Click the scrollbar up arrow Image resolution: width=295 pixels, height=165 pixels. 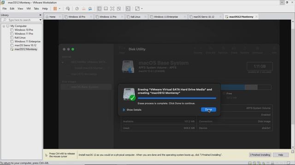coord(293,22)
